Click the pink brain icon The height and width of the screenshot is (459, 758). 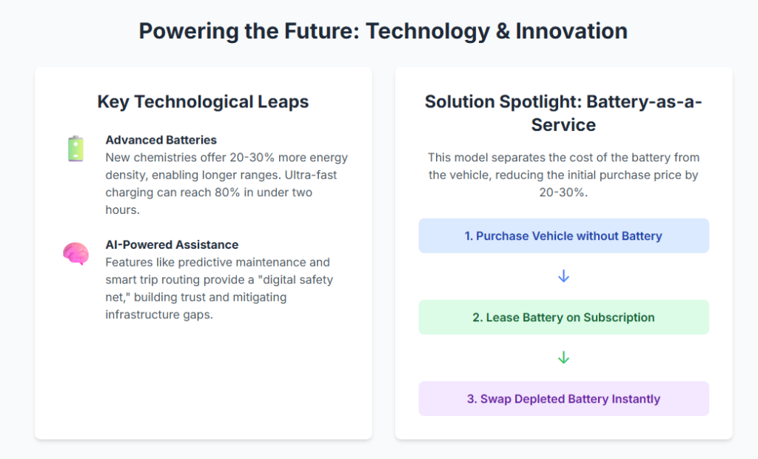(76, 254)
